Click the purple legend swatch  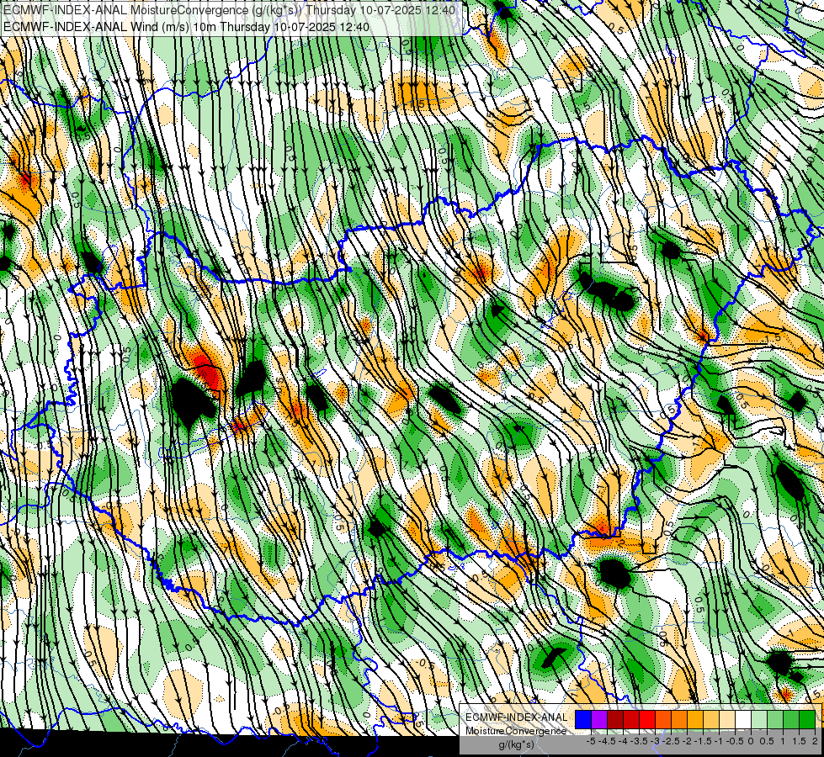point(599,719)
